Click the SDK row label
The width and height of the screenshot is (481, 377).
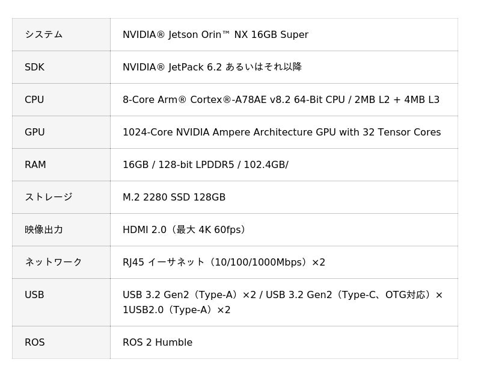(34, 67)
